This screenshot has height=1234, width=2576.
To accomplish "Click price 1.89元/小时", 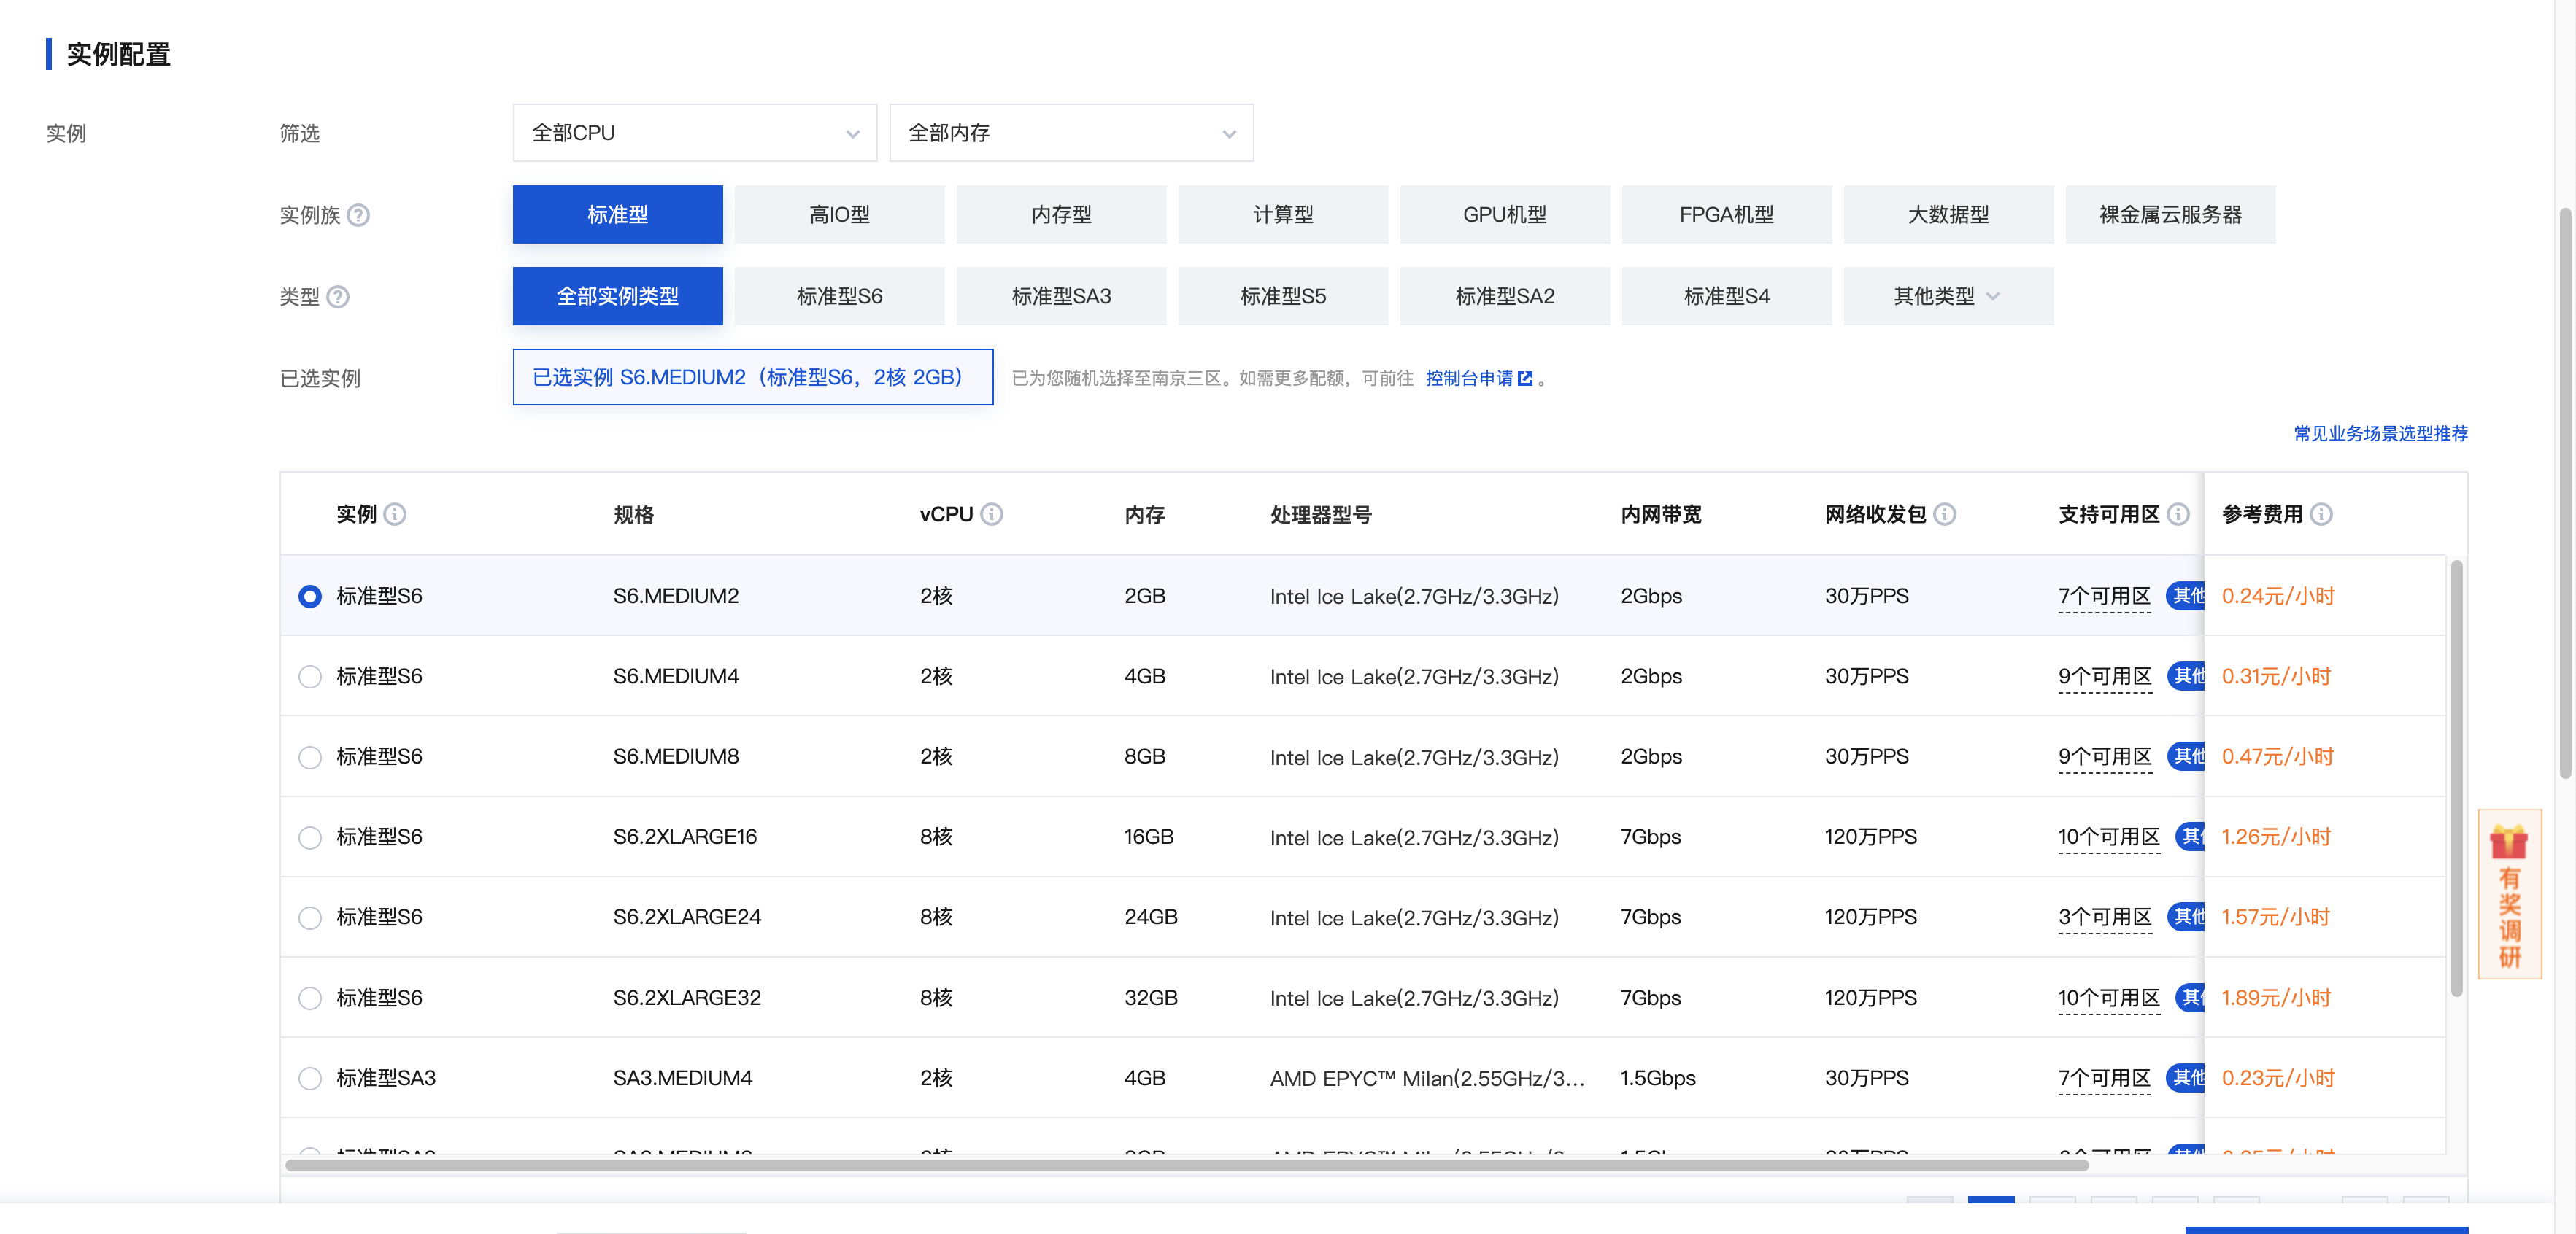I will coord(2275,998).
